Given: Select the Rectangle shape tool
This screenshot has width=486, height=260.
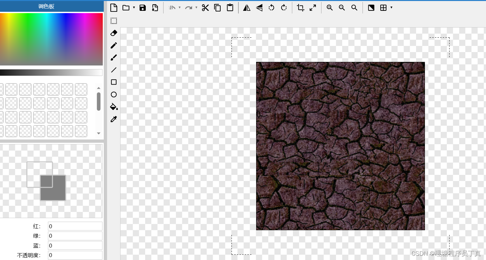Looking at the screenshot, I should pyautogui.click(x=114, y=82).
